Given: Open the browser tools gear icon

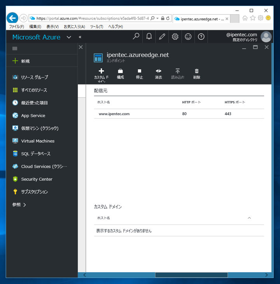Looking at the screenshot, I should tap(261, 18).
